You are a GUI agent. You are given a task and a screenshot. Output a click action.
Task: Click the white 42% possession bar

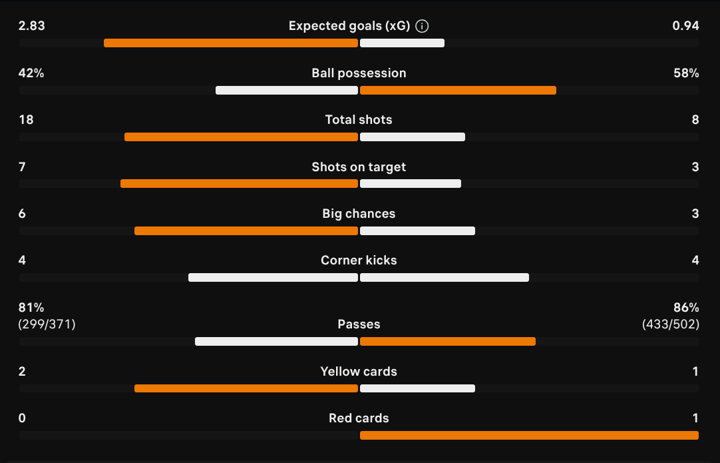pos(287,91)
